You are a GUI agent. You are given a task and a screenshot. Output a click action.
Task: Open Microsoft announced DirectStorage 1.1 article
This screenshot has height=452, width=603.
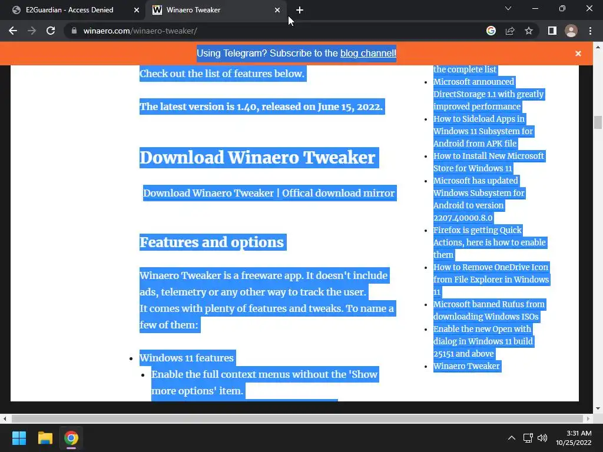(x=488, y=94)
